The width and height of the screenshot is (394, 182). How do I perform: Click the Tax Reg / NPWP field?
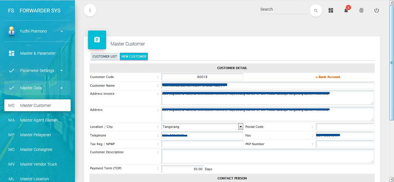click(202, 144)
